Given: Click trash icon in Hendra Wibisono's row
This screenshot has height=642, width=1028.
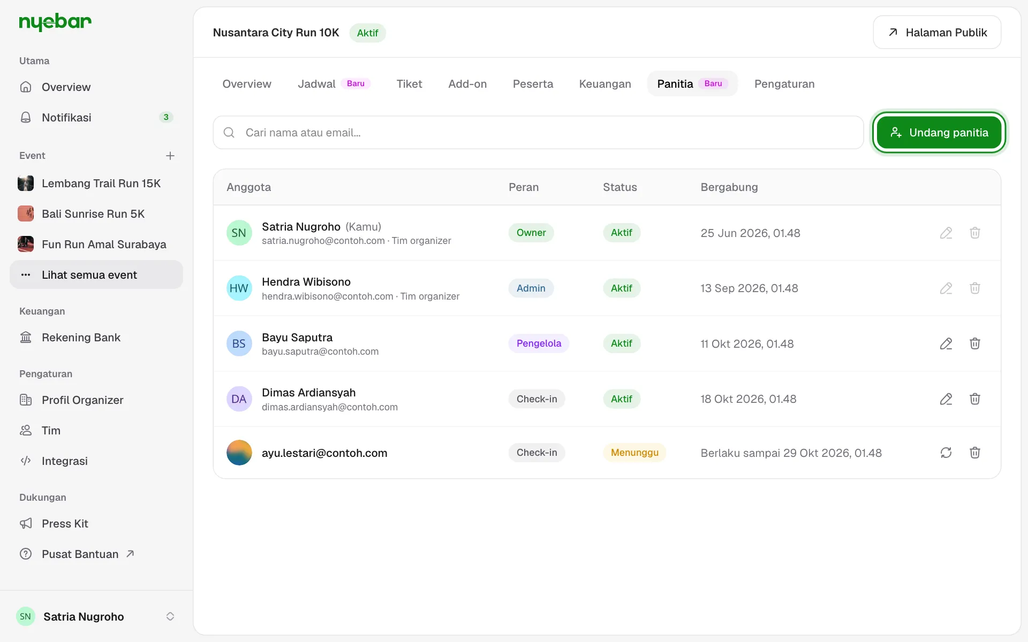Looking at the screenshot, I should (975, 288).
